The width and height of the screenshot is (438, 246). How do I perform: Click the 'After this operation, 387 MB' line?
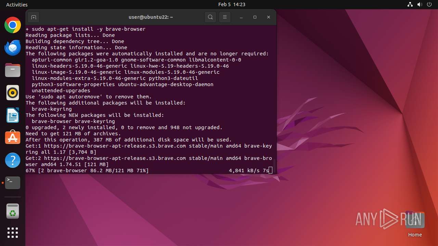[129, 140]
